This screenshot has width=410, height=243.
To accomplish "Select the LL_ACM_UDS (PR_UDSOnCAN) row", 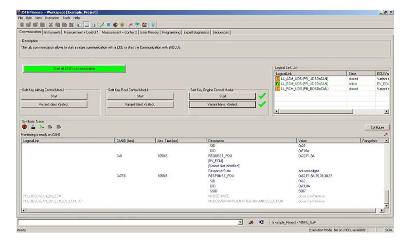I will pyautogui.click(x=332, y=79).
